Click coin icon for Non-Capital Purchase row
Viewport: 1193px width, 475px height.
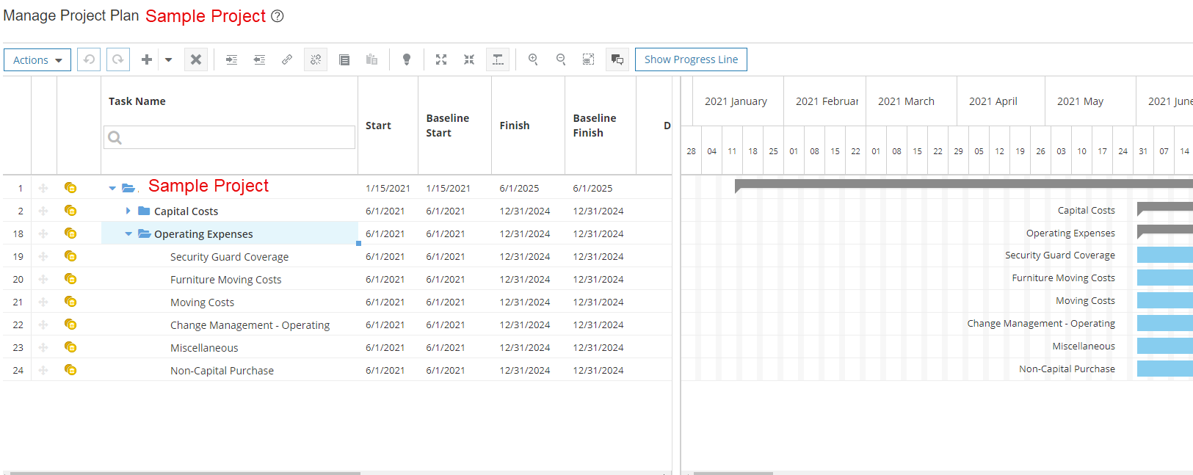coord(70,370)
